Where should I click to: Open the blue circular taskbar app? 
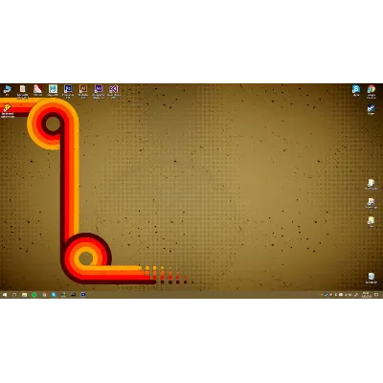pyautogui.click(x=54, y=295)
